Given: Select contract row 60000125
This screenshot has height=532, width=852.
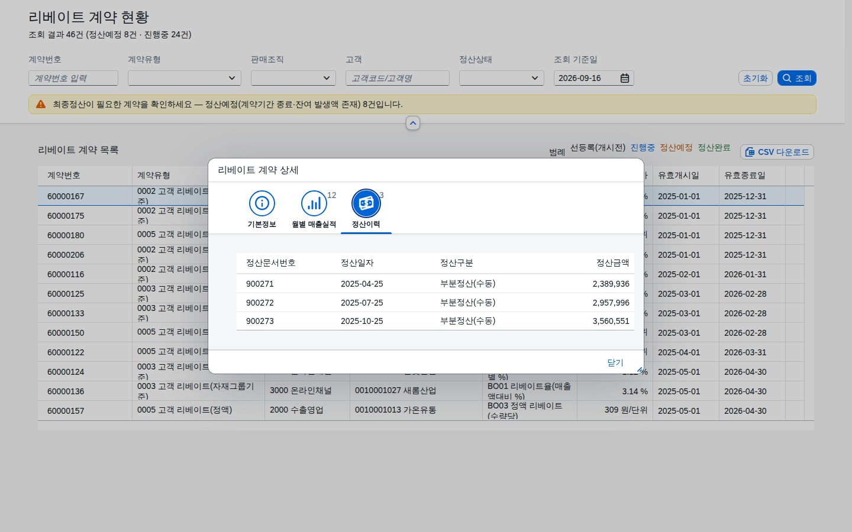Looking at the screenshot, I should coord(66,294).
